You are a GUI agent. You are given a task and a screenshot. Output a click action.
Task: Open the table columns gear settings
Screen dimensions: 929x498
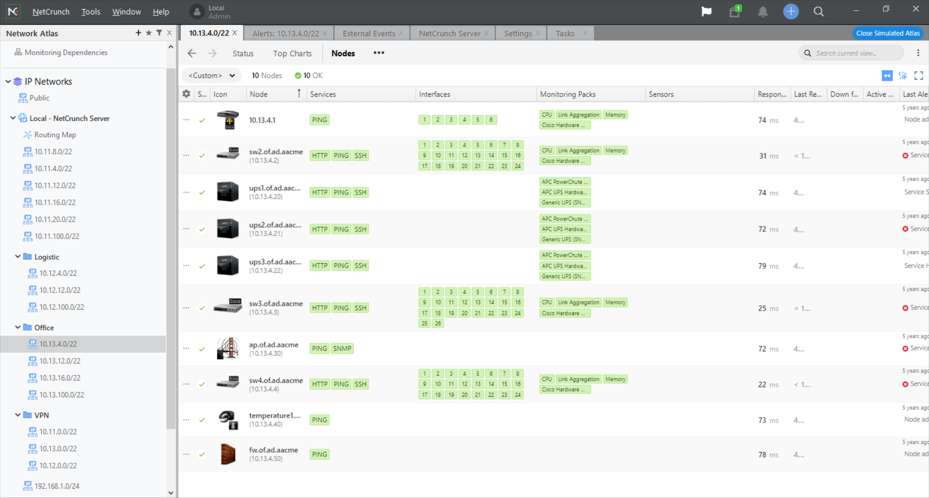(x=186, y=94)
